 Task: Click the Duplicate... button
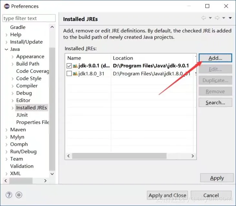coord(215,80)
